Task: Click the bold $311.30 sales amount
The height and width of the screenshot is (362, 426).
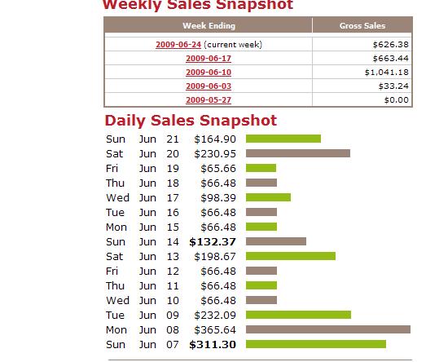Action: [x=213, y=345]
